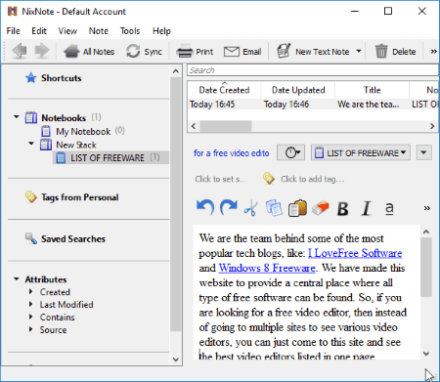Select the LIST OF FREEWARE notebook
This screenshot has width=440, height=382.
click(x=110, y=157)
